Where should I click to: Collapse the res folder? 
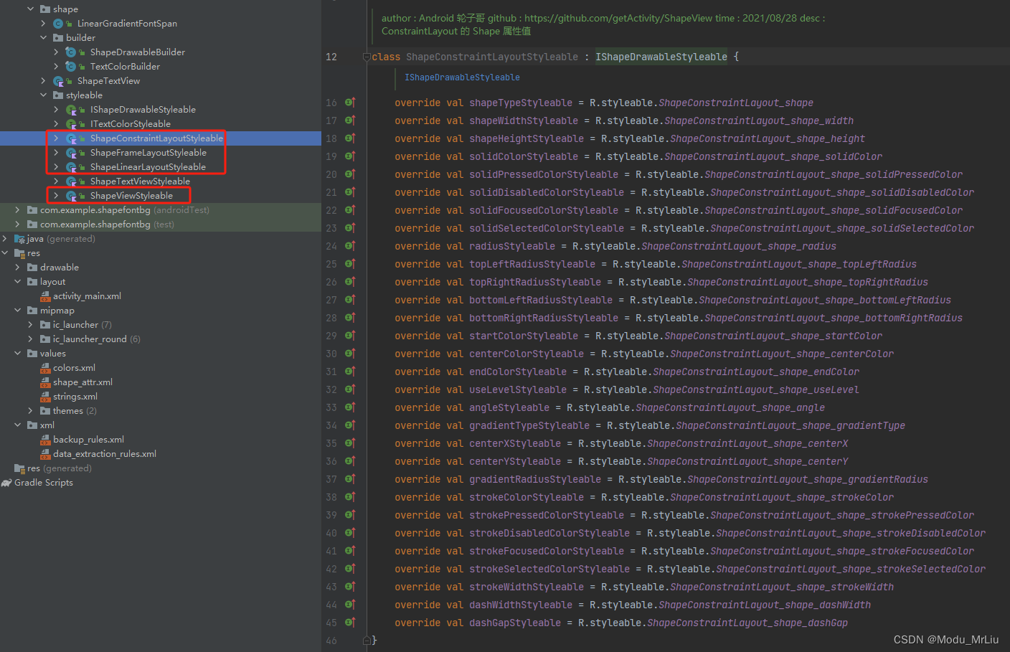pos(4,253)
